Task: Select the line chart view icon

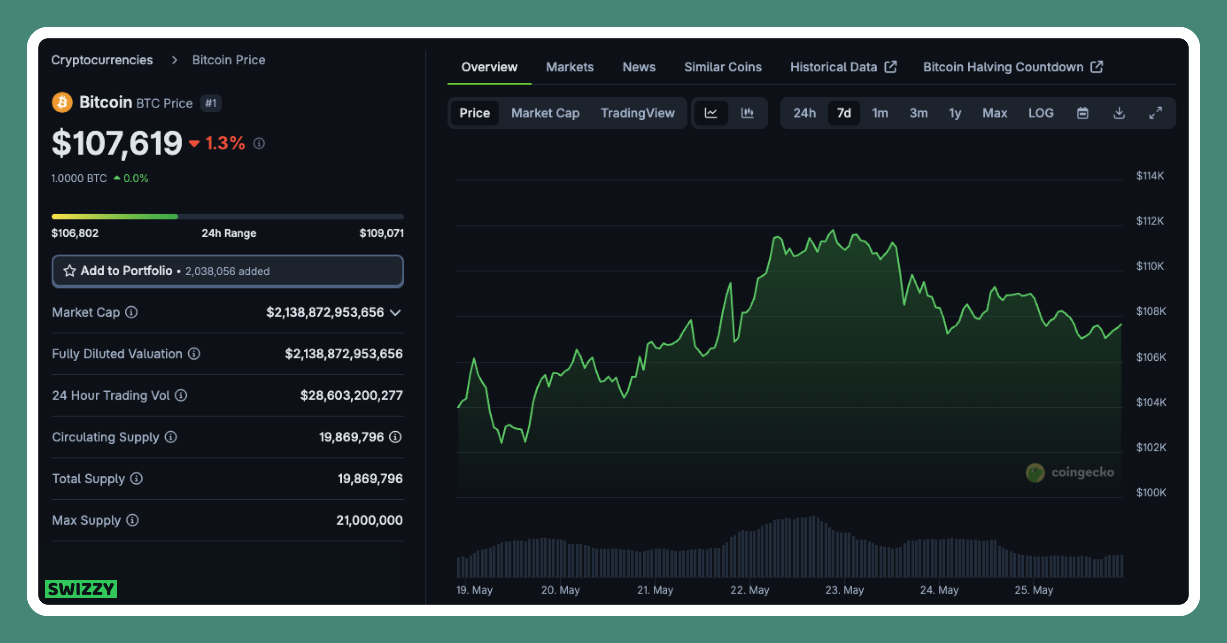Action: coord(711,113)
